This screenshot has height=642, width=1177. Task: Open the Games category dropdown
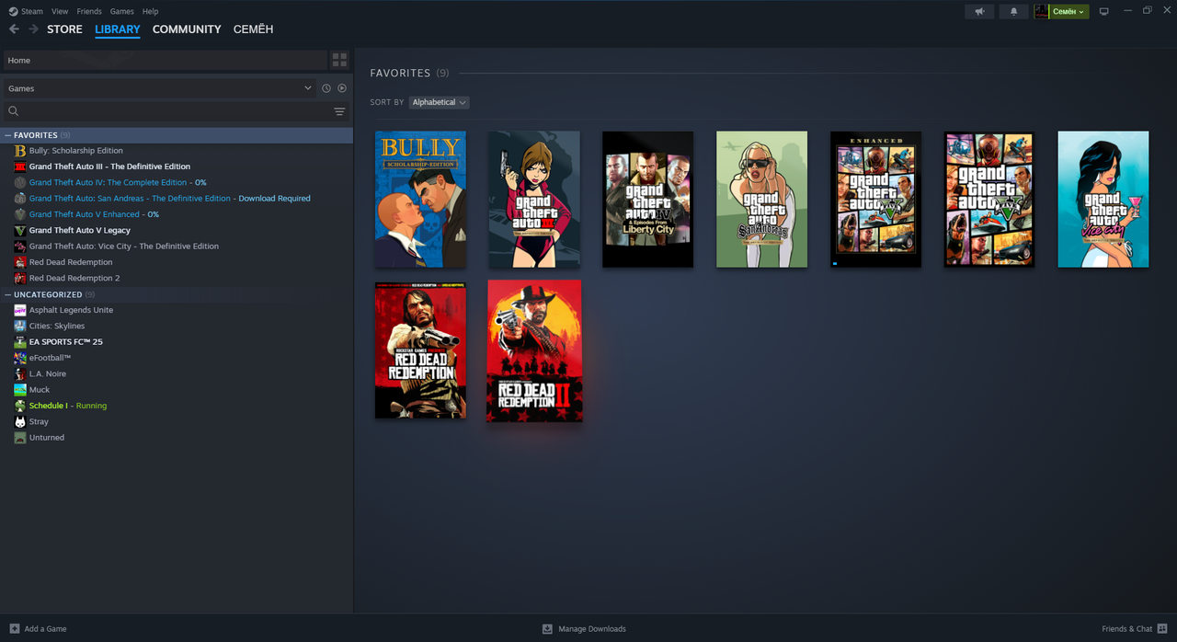159,88
